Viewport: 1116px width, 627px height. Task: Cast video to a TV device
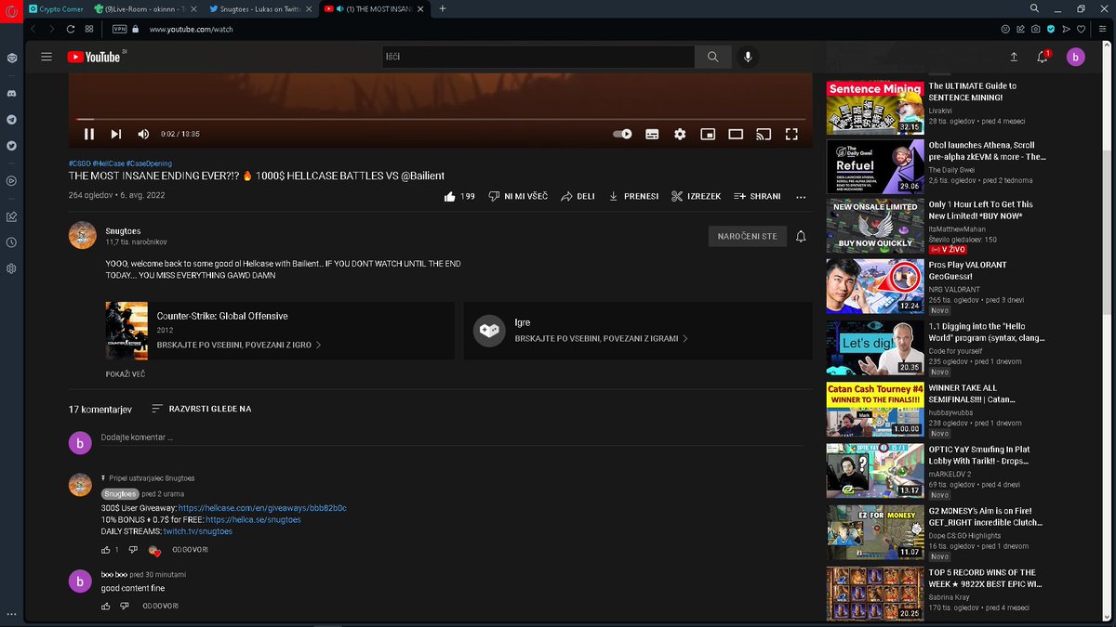pyautogui.click(x=764, y=134)
